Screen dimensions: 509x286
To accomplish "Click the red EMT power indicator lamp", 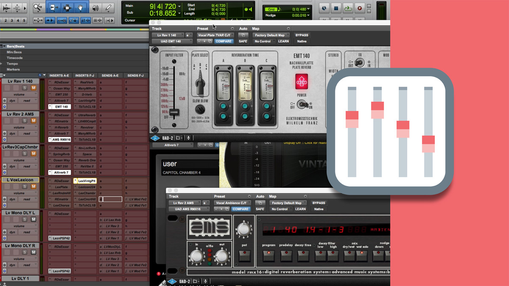I will pyautogui.click(x=302, y=81).
